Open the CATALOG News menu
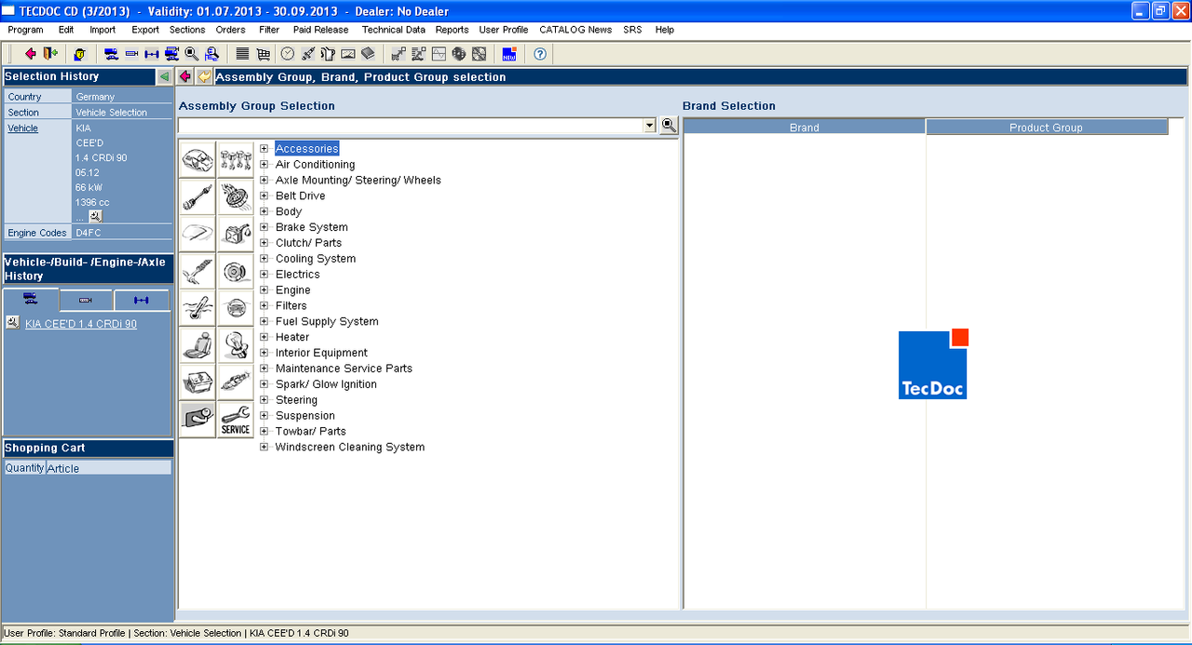The width and height of the screenshot is (1192, 645). tap(576, 30)
